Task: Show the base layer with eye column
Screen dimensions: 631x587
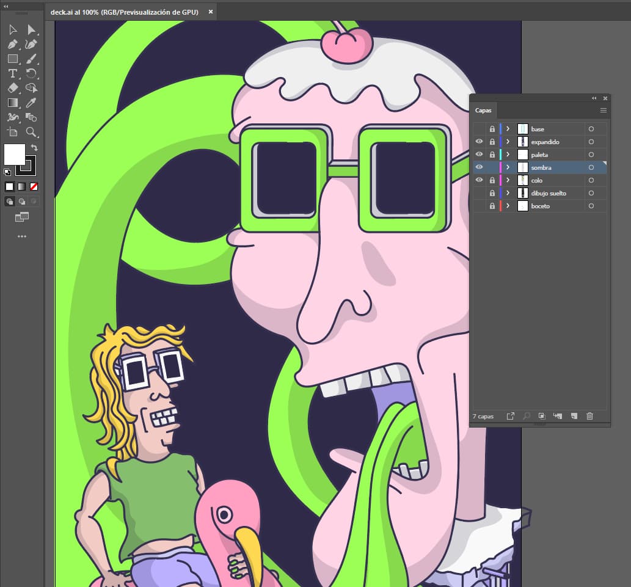Action: (x=480, y=129)
